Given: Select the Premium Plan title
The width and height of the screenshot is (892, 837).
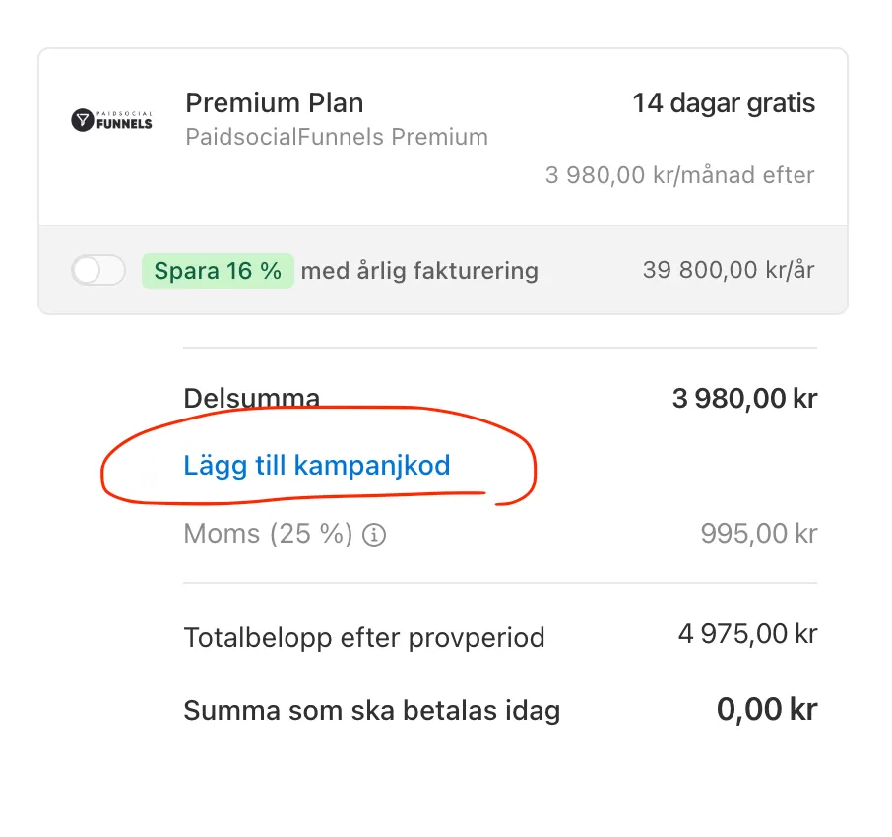Looking at the screenshot, I should click(275, 103).
